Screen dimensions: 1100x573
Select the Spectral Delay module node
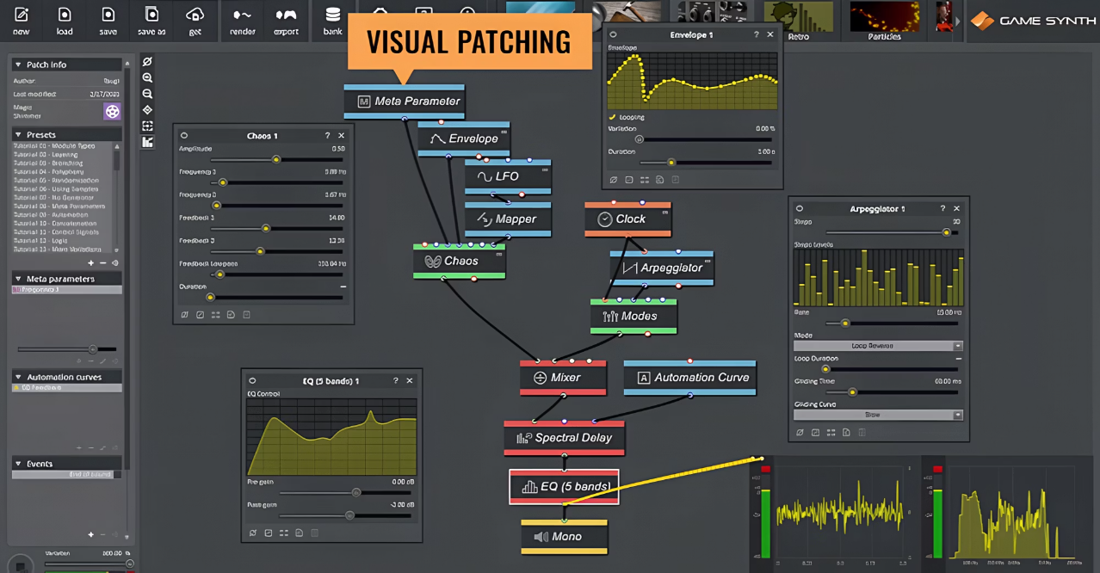pos(564,438)
